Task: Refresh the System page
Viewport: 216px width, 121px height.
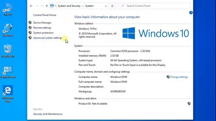Action: click(x=112, y=6)
